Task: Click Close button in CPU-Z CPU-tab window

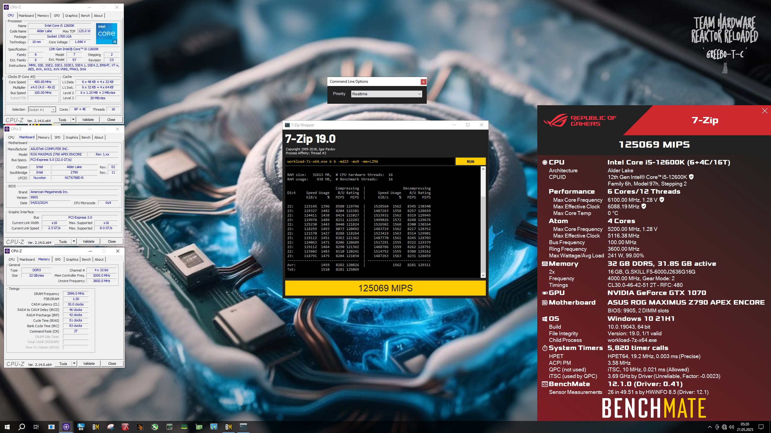Action: pyautogui.click(x=111, y=120)
